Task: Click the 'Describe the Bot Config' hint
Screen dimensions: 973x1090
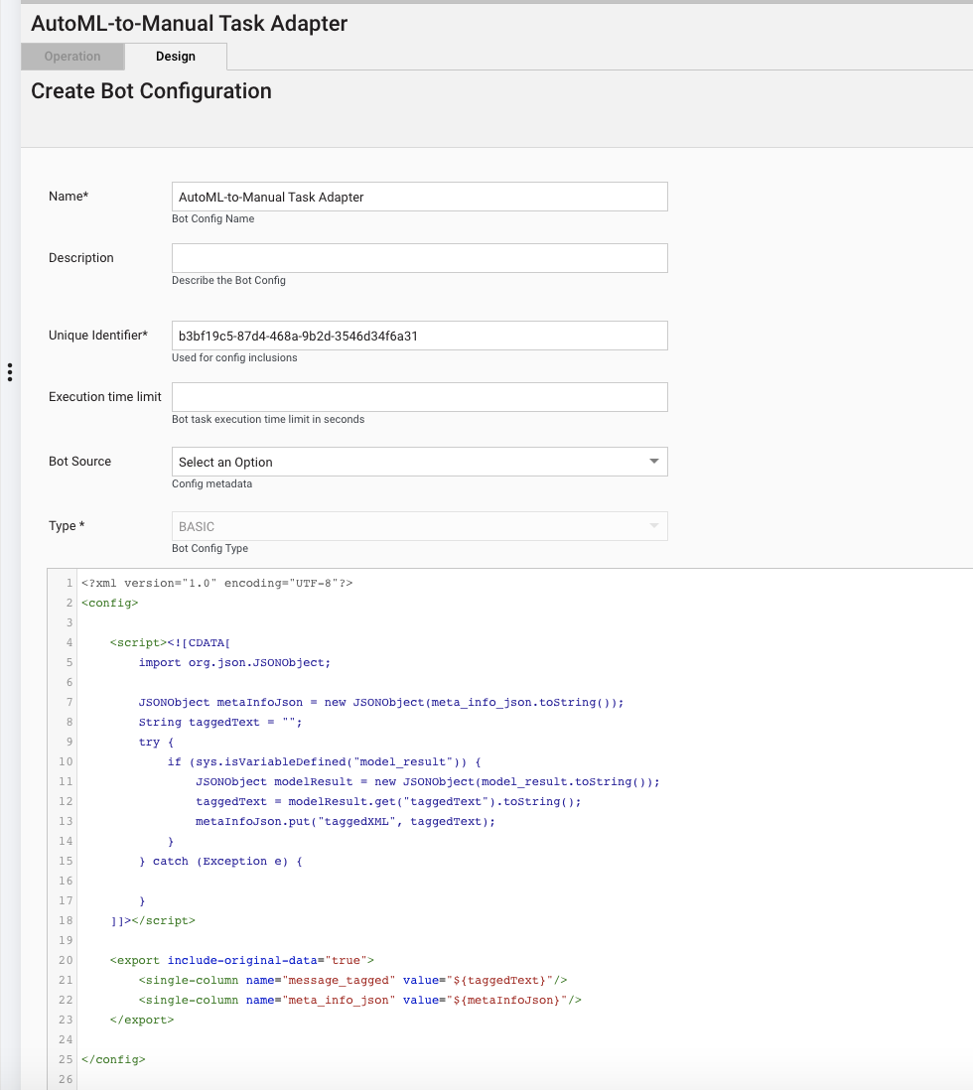Action: [228, 280]
